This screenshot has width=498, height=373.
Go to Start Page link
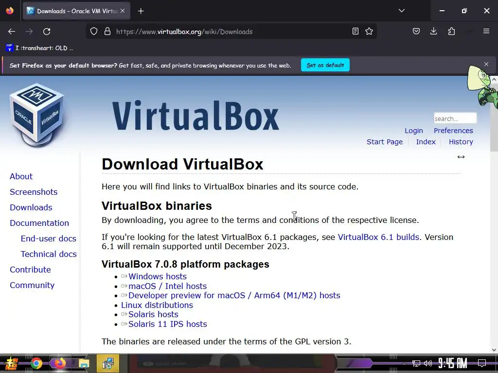[385, 142]
